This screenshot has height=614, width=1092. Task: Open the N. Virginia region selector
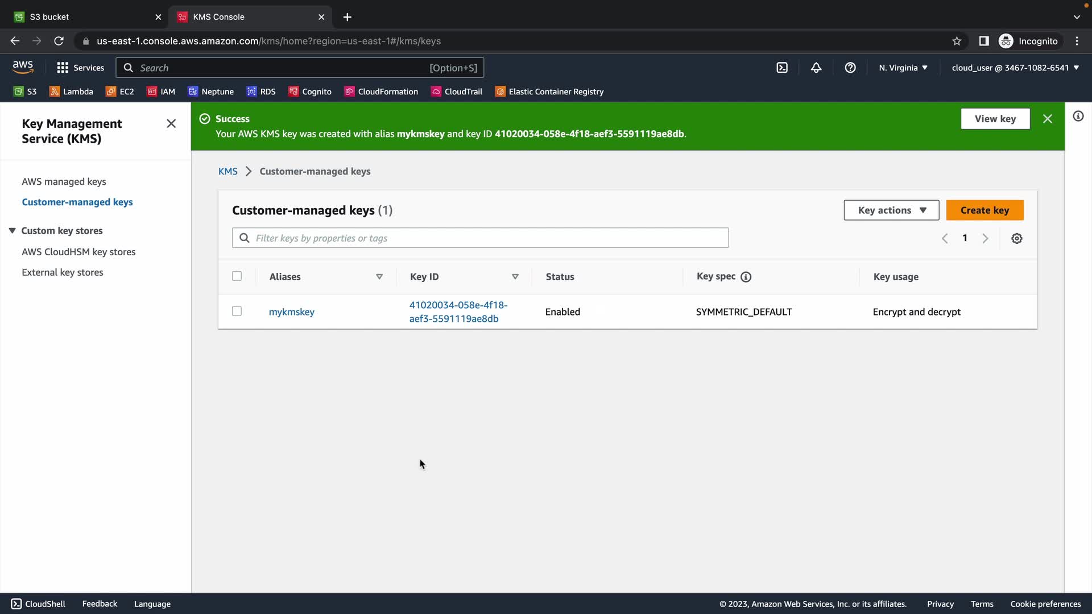coord(903,68)
